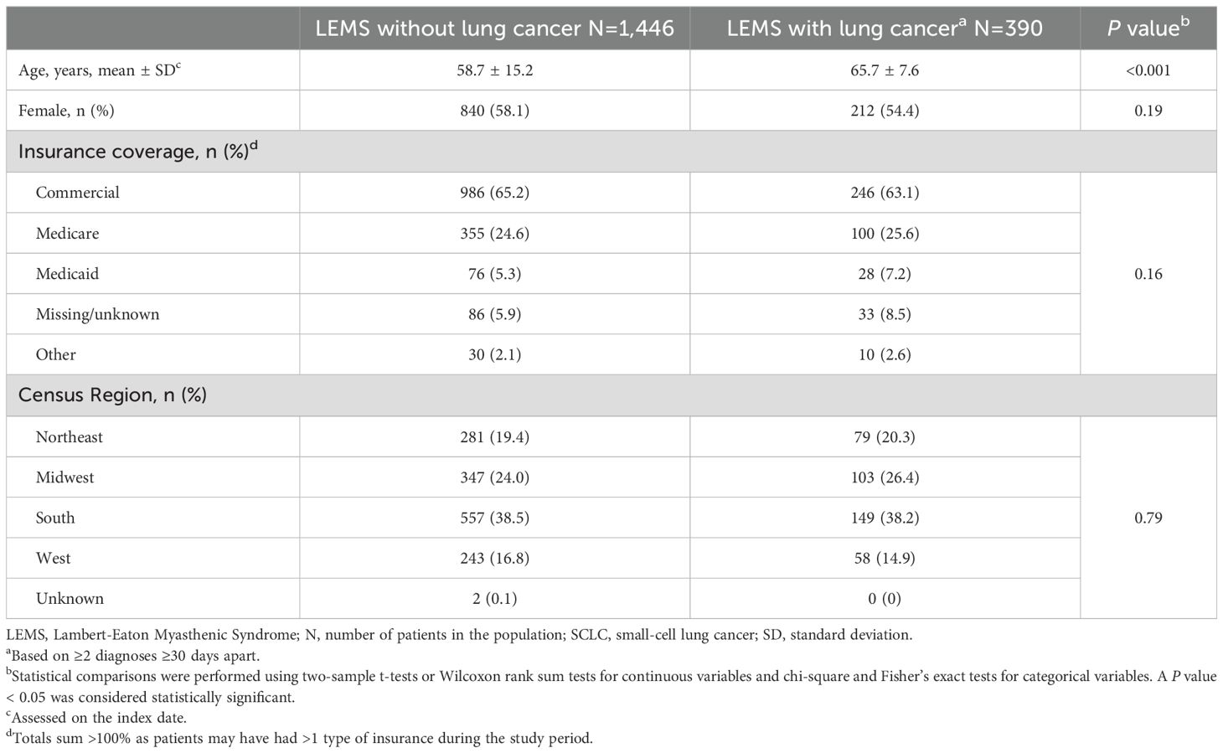Select the "986 (65.2)" commercial insurance cell
This screenshot has width=1223, height=753.
coord(494,193)
